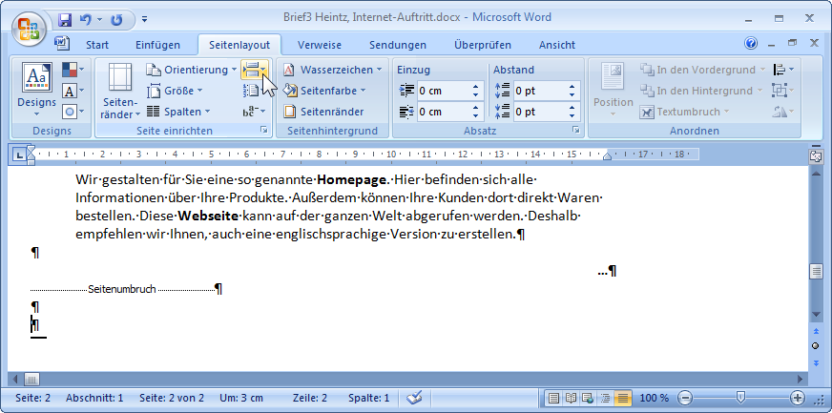Open the Sendungen tab
Screen dimensions: 832x413
[398, 45]
